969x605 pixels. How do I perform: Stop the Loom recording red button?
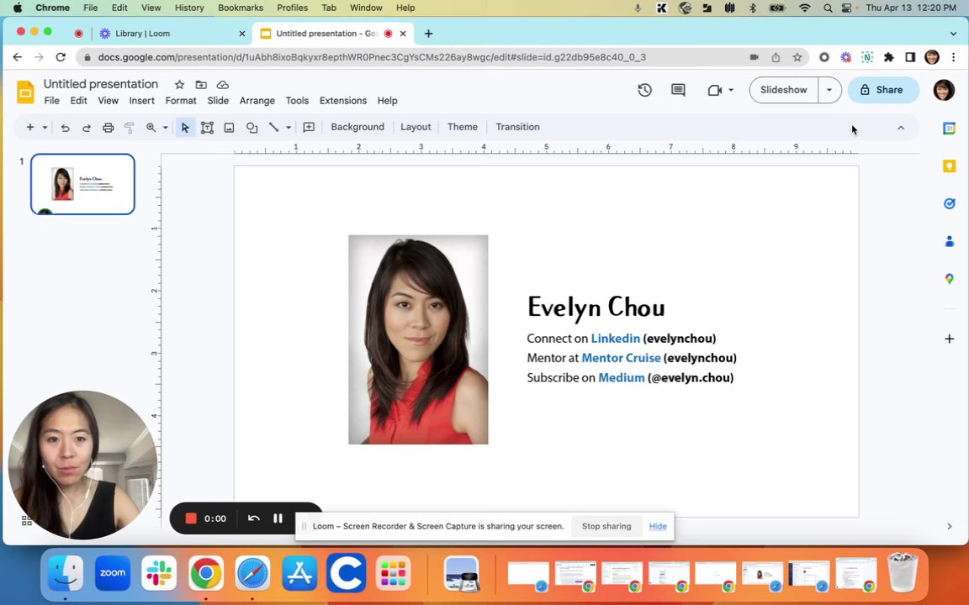point(191,518)
